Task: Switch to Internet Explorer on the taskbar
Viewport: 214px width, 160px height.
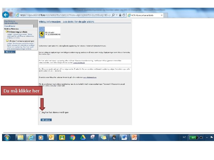Action: 31,137
